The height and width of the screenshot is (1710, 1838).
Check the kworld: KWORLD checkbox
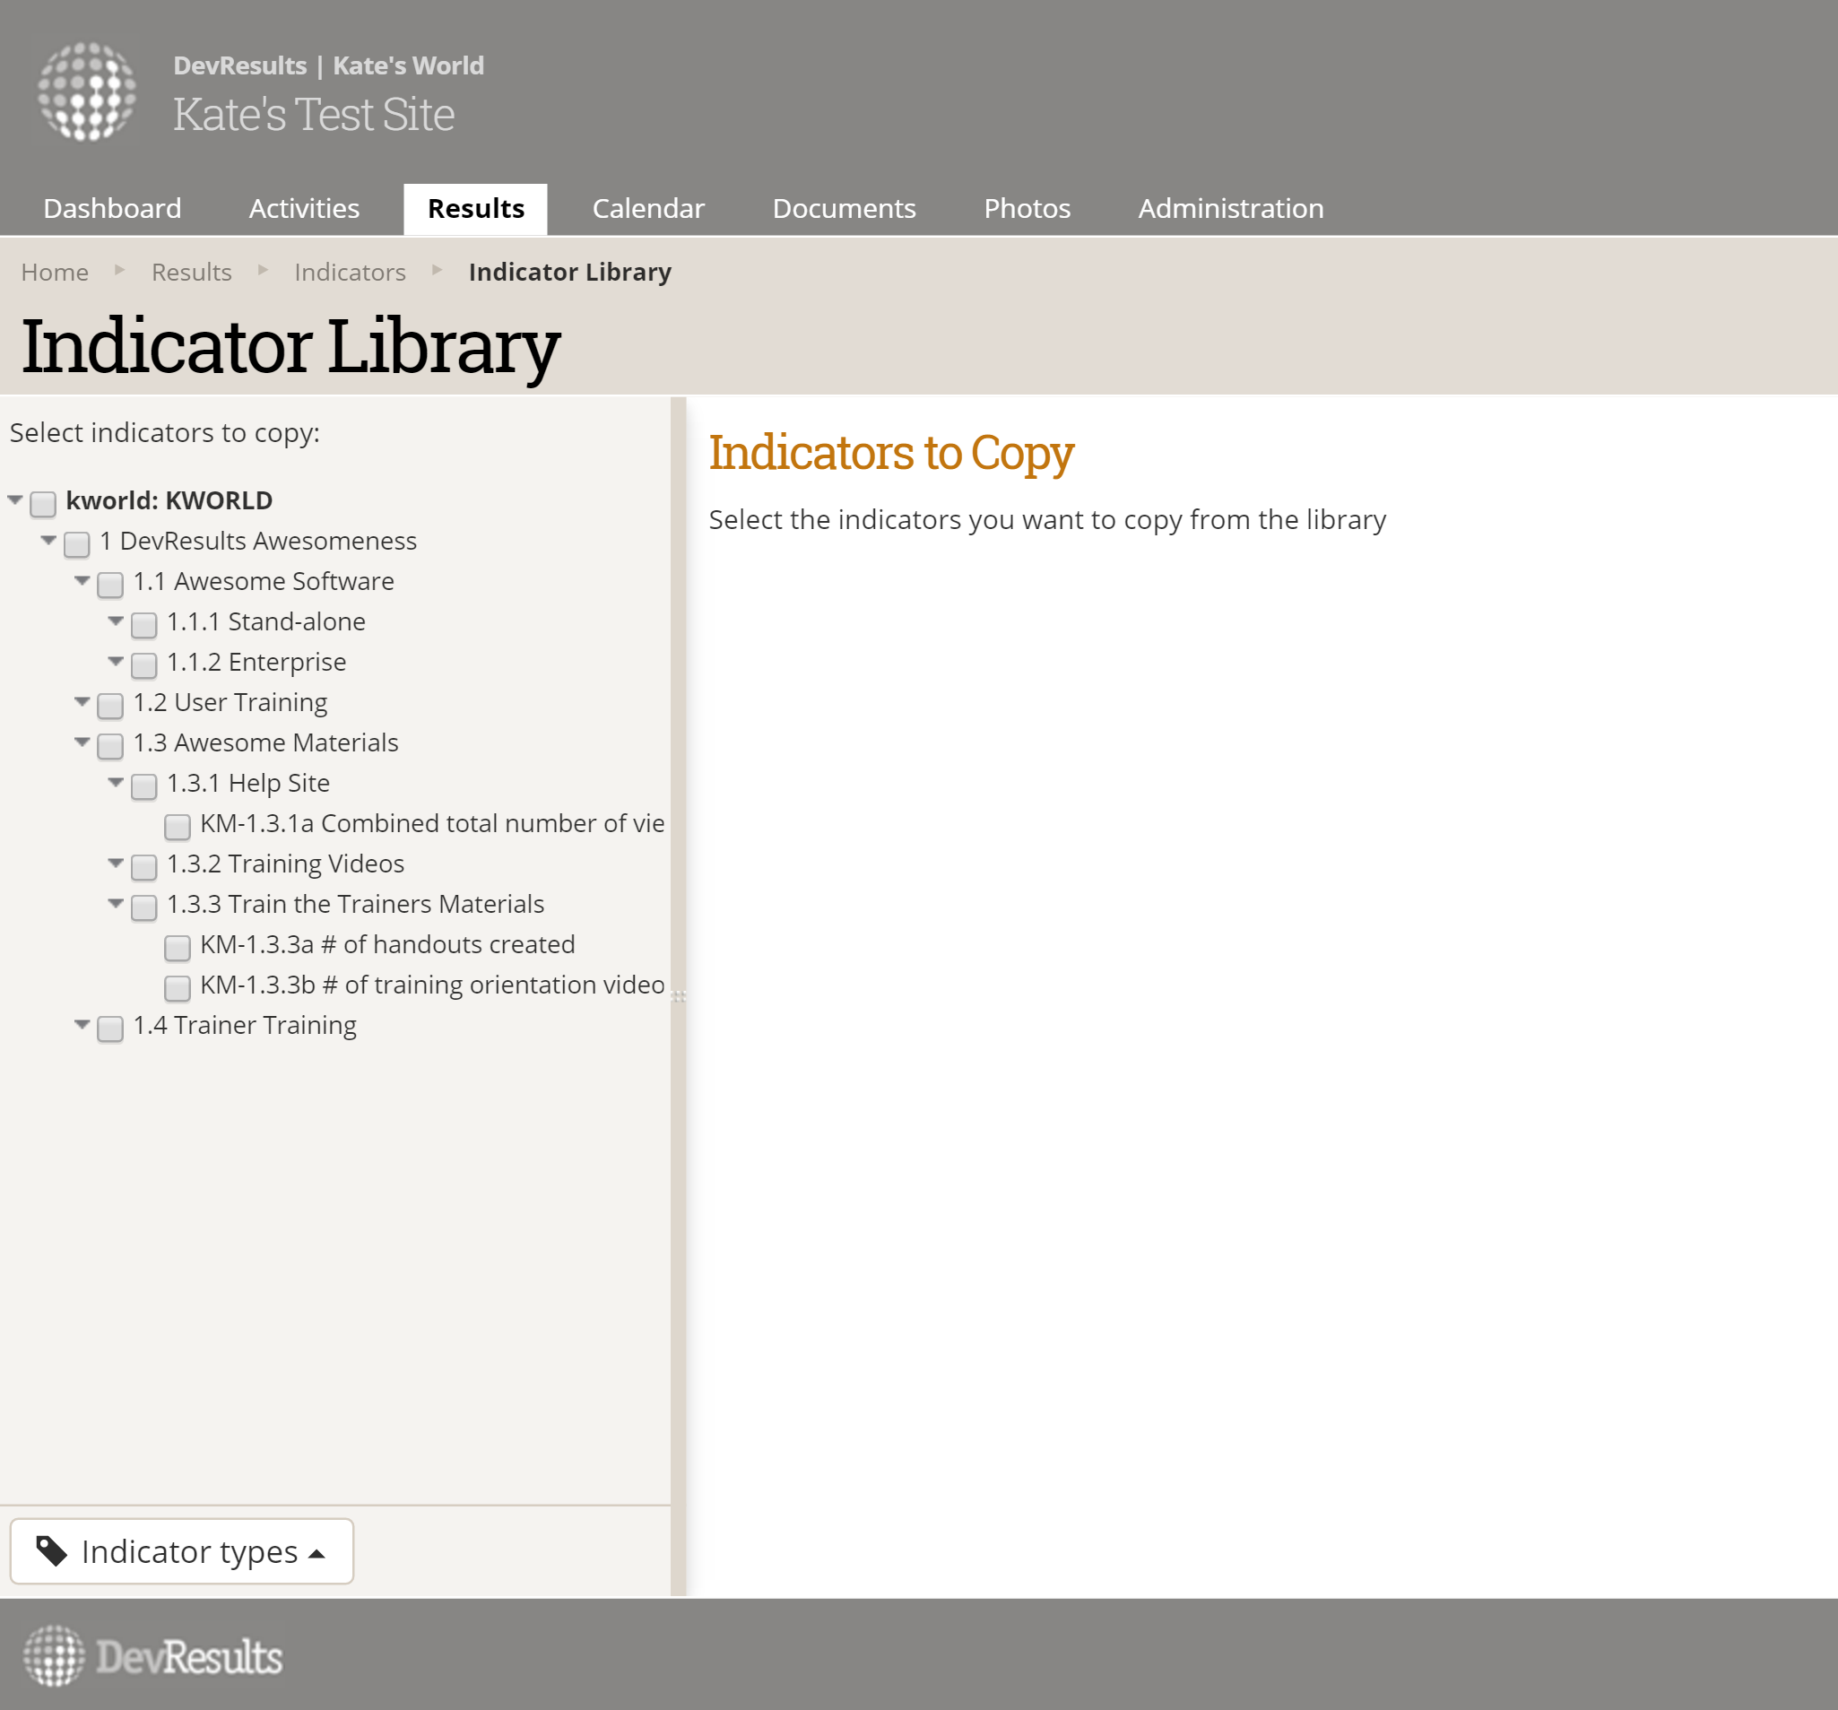tap(43, 503)
